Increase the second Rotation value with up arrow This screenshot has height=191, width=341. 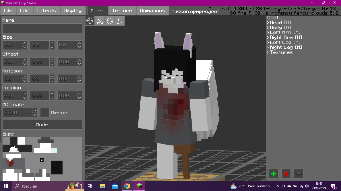52,77
